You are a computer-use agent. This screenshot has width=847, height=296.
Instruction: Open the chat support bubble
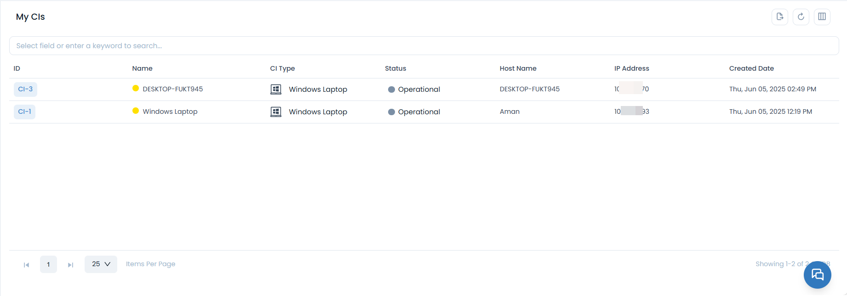click(x=817, y=275)
